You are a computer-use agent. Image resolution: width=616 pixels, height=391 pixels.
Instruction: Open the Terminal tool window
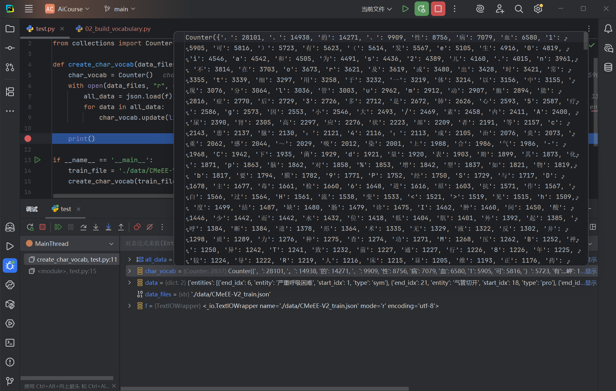[10, 343]
